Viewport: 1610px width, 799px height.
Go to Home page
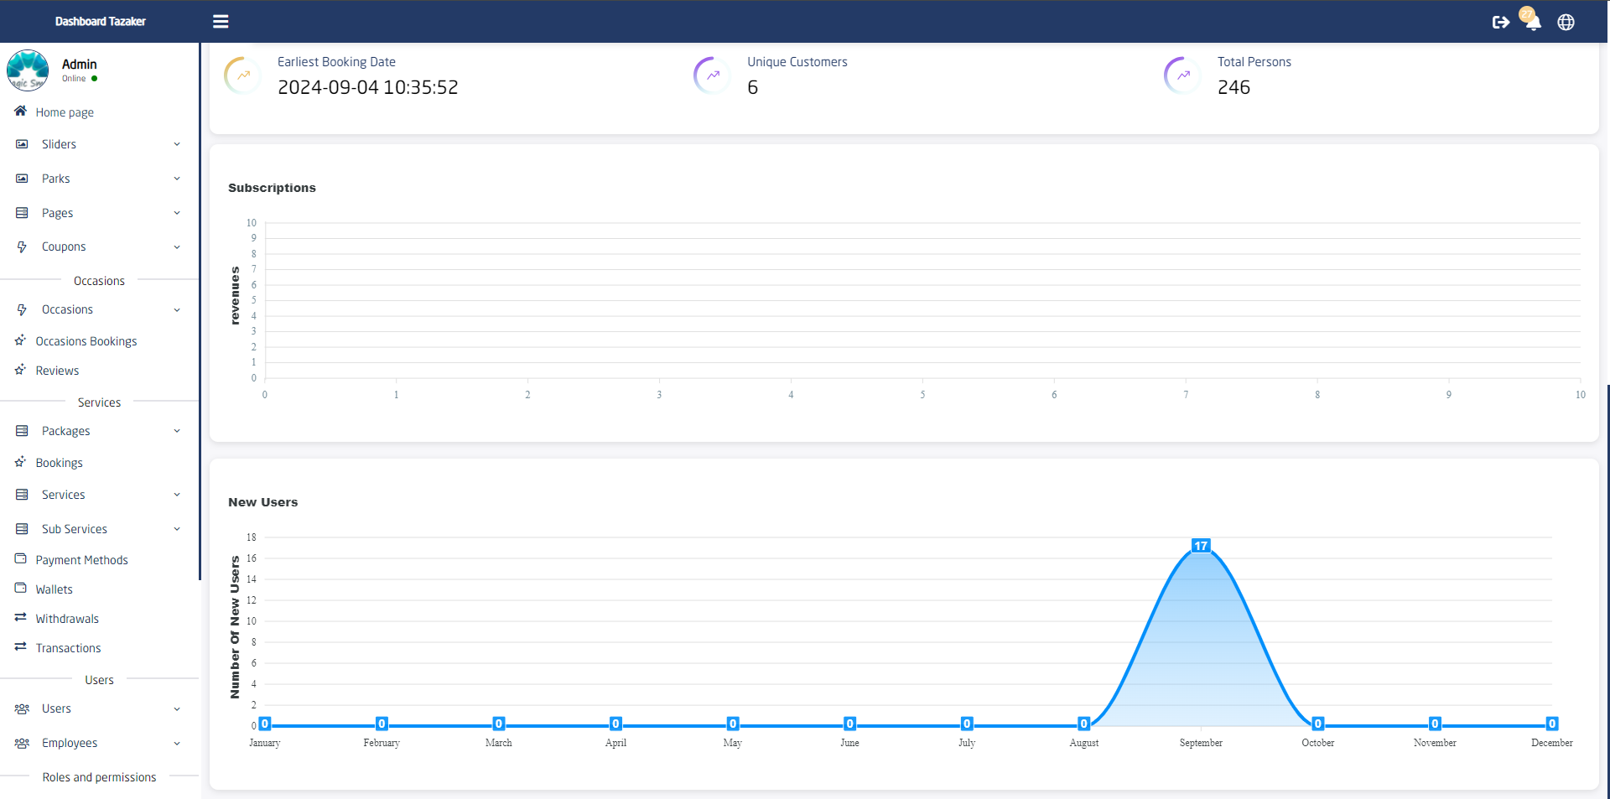(65, 112)
